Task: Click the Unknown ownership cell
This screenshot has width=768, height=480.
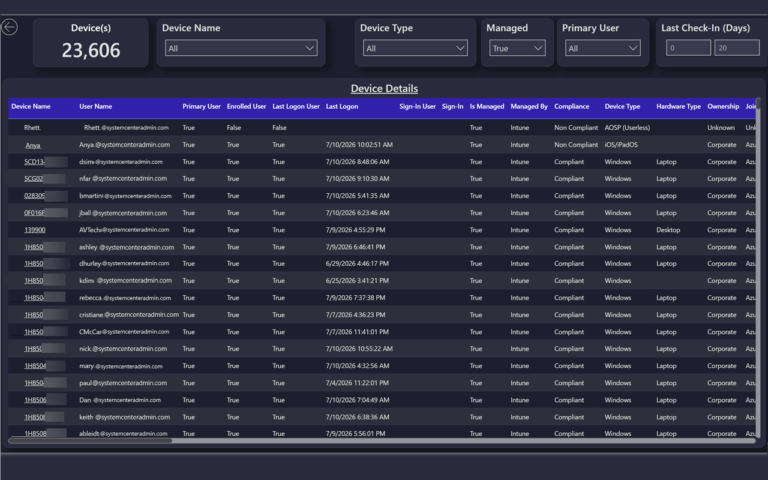Action: tap(721, 128)
